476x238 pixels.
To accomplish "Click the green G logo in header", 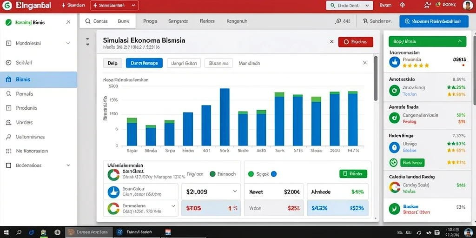I will point(7,5).
